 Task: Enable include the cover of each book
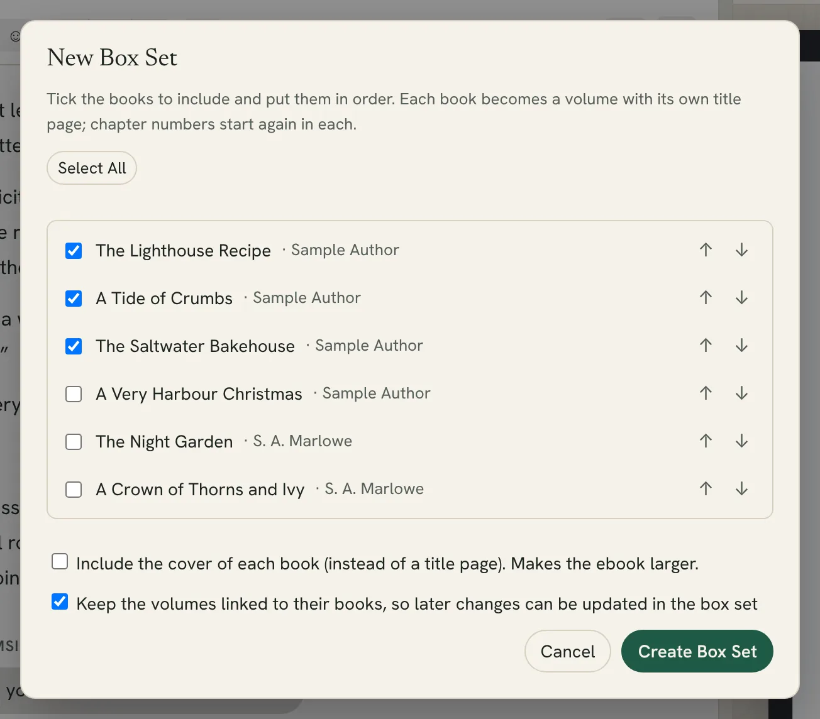pyautogui.click(x=60, y=561)
